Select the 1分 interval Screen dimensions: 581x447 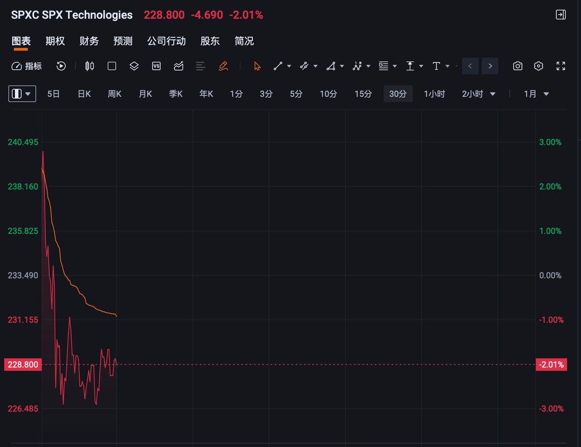(x=236, y=94)
